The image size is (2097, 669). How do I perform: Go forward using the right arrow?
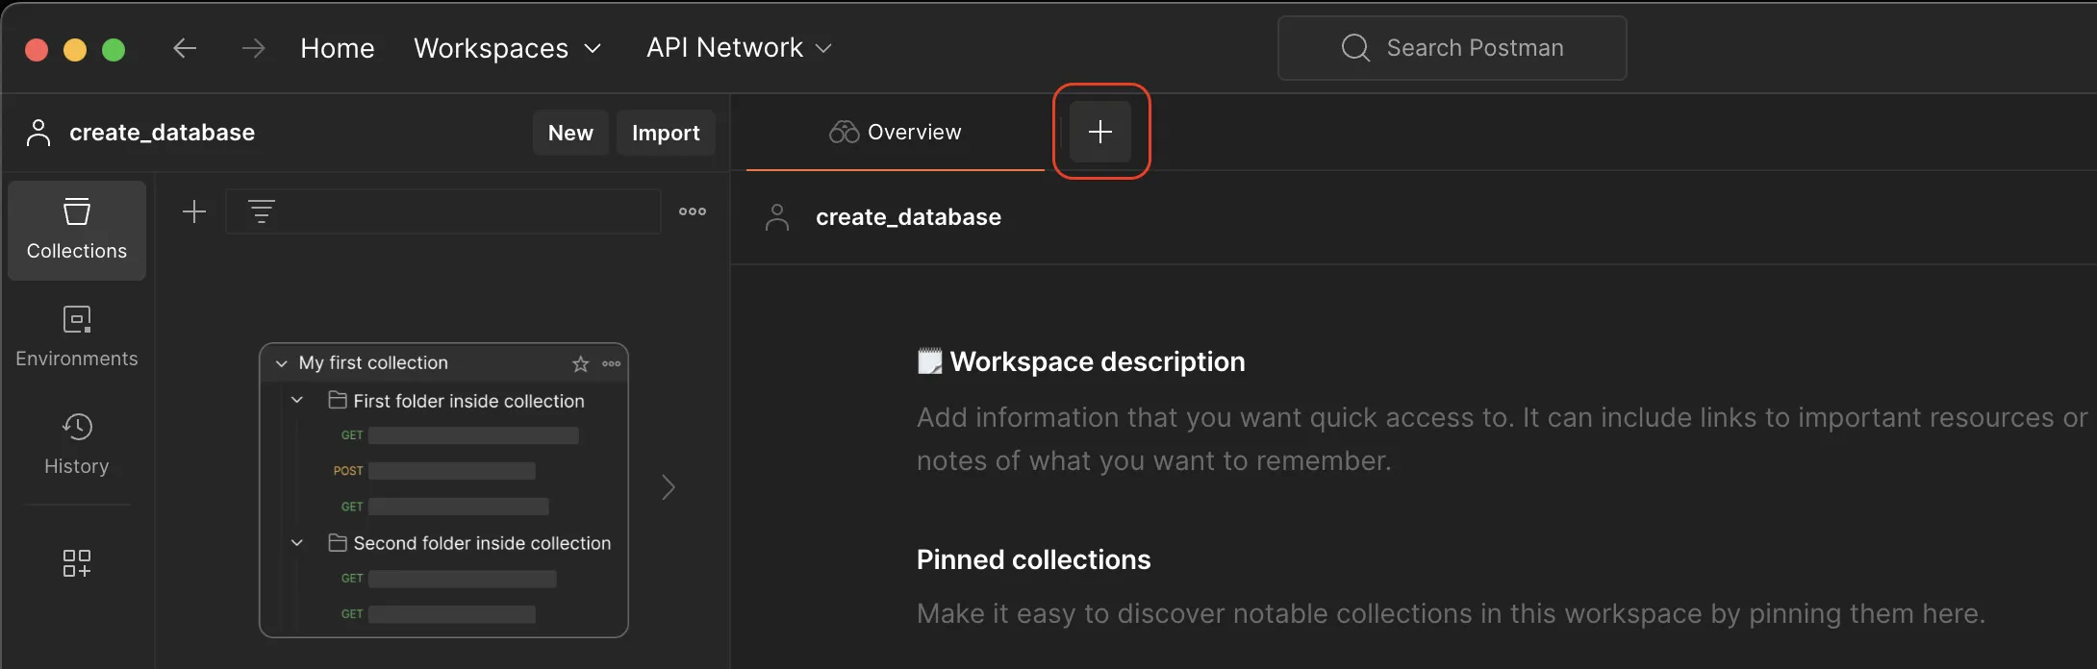253,48
